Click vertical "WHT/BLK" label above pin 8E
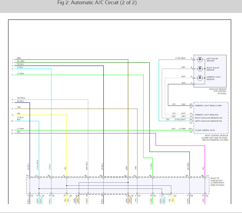 click(x=87, y=166)
